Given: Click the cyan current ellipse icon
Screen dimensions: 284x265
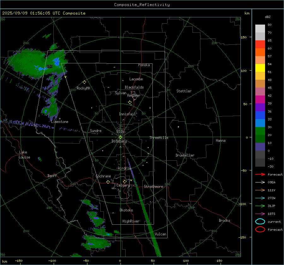Looking at the screenshot, I should [260, 222].
